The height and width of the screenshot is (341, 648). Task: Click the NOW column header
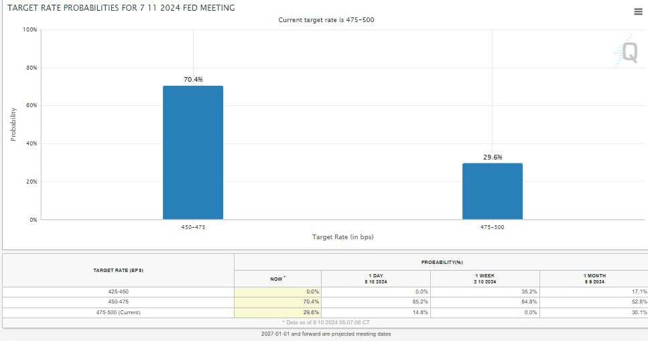(x=277, y=279)
